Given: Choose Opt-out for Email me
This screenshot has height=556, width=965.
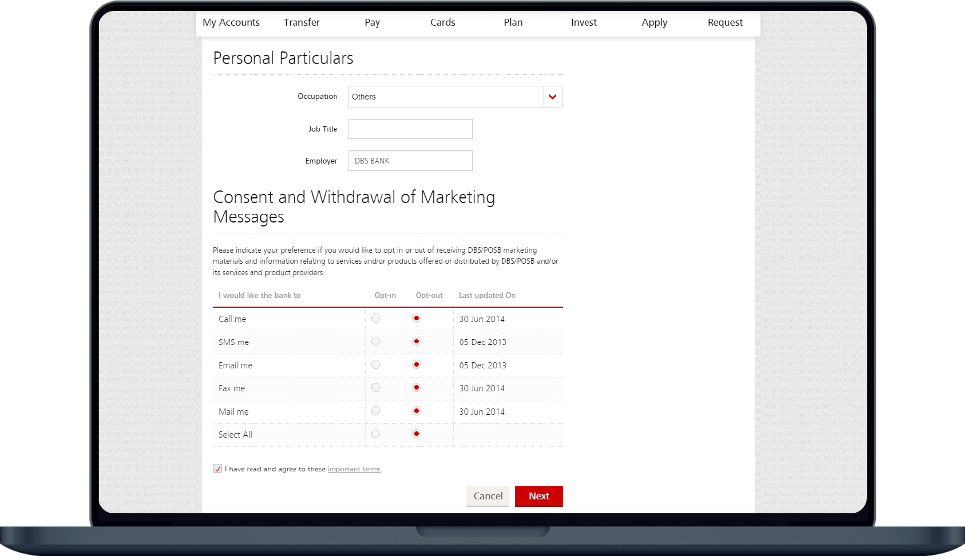Looking at the screenshot, I should click(416, 365).
